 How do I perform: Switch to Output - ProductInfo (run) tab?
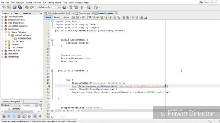pos(59,13)
